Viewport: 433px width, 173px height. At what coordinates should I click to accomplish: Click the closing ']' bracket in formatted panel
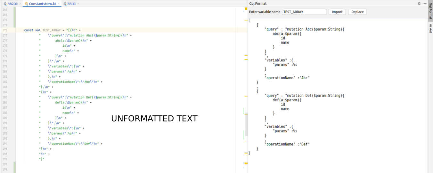(x=249, y=153)
